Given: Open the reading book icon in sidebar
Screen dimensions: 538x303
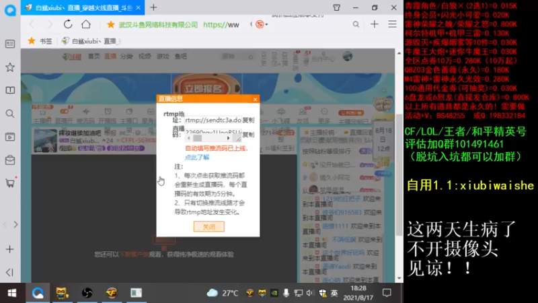Looking at the screenshot, I should [x=10, y=90].
